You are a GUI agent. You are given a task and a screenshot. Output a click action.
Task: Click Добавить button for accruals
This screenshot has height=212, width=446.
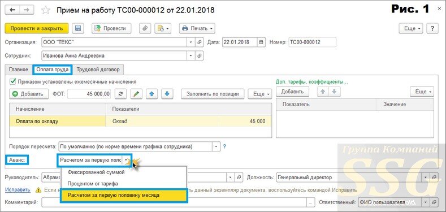(x=29, y=94)
